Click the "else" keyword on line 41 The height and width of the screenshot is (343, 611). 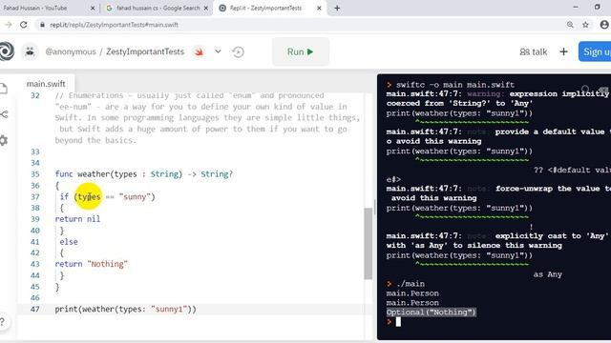69,241
